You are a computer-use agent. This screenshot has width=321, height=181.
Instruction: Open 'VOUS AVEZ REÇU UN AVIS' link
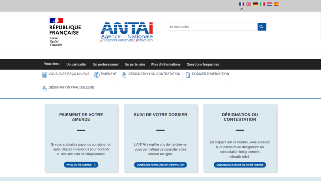69,74
